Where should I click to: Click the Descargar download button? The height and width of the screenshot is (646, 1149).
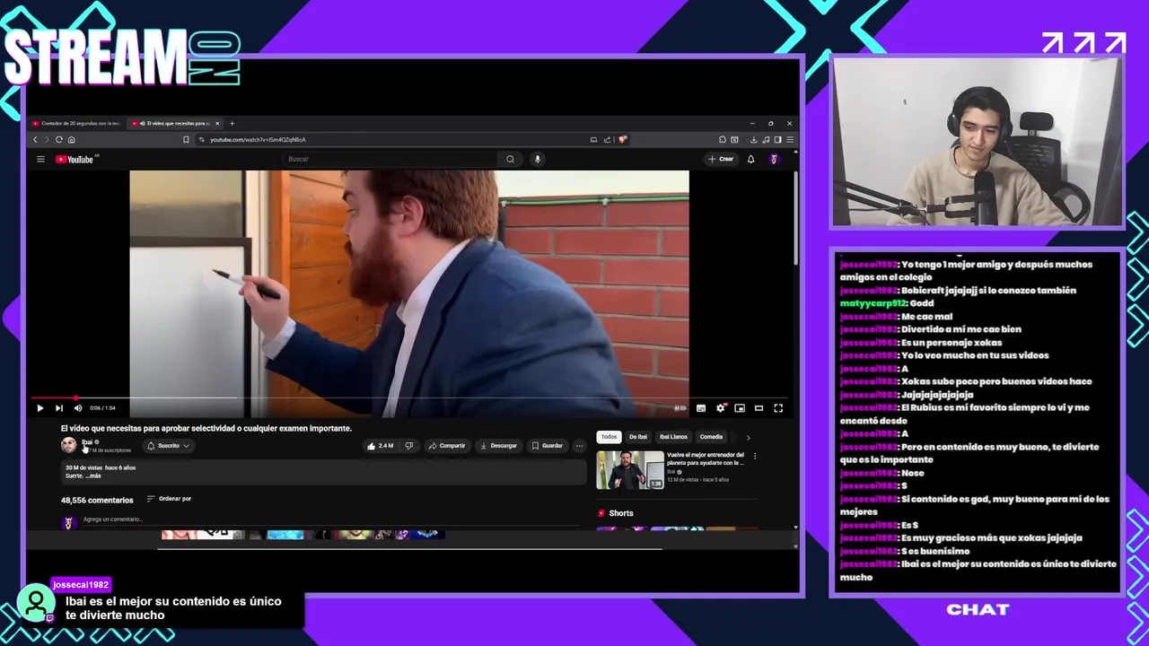pos(498,446)
